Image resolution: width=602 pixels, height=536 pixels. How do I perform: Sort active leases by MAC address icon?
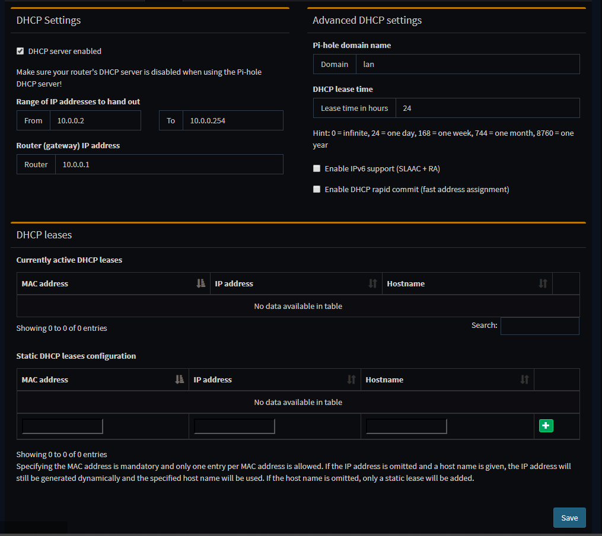pyautogui.click(x=200, y=283)
